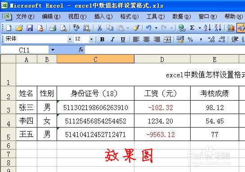Open the 窗口(W) menu
The width and height of the screenshot is (245, 172).
click(x=208, y=17)
